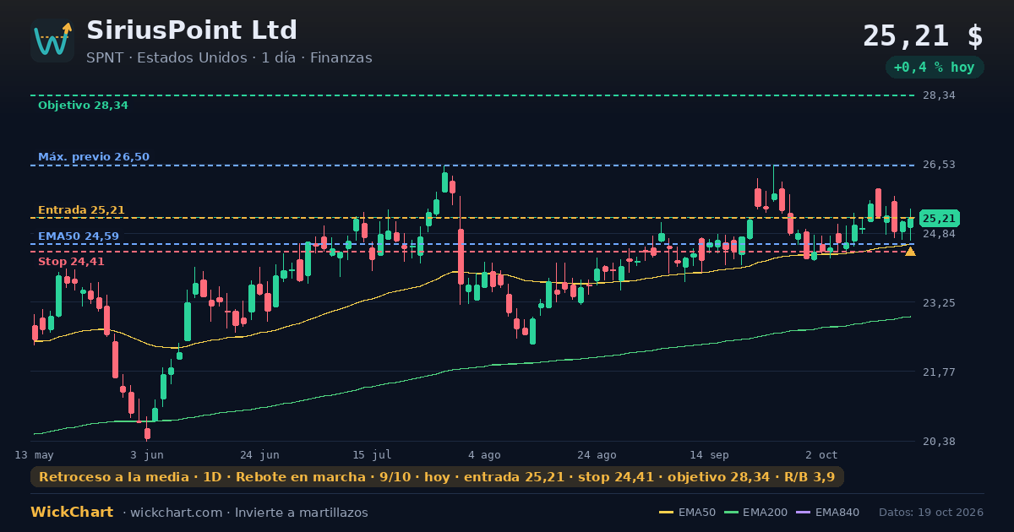Click the EMA50 24,59 label
Image resolution: width=1014 pixels, height=532 pixels.
79,236
